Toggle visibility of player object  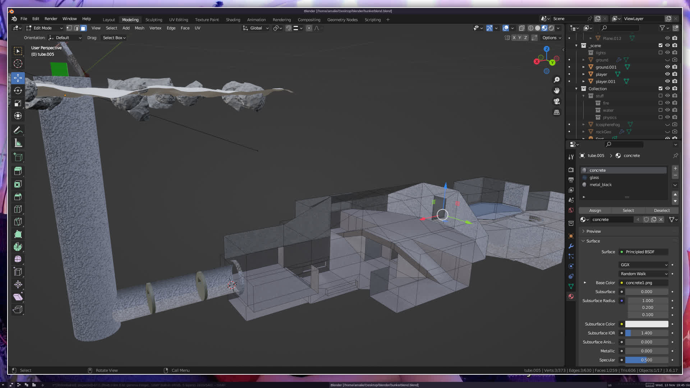point(667,74)
